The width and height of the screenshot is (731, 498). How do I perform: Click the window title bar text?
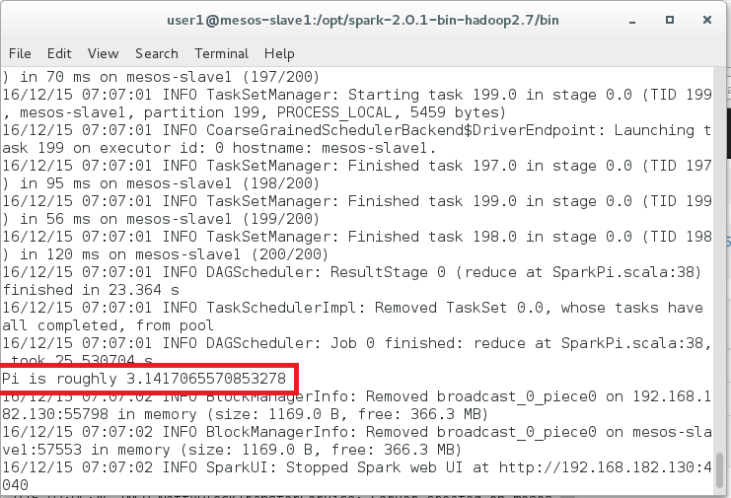click(x=363, y=20)
